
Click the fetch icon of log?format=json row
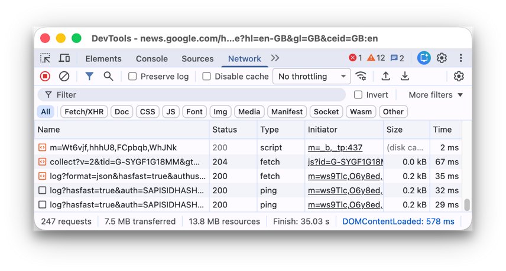coord(43,176)
